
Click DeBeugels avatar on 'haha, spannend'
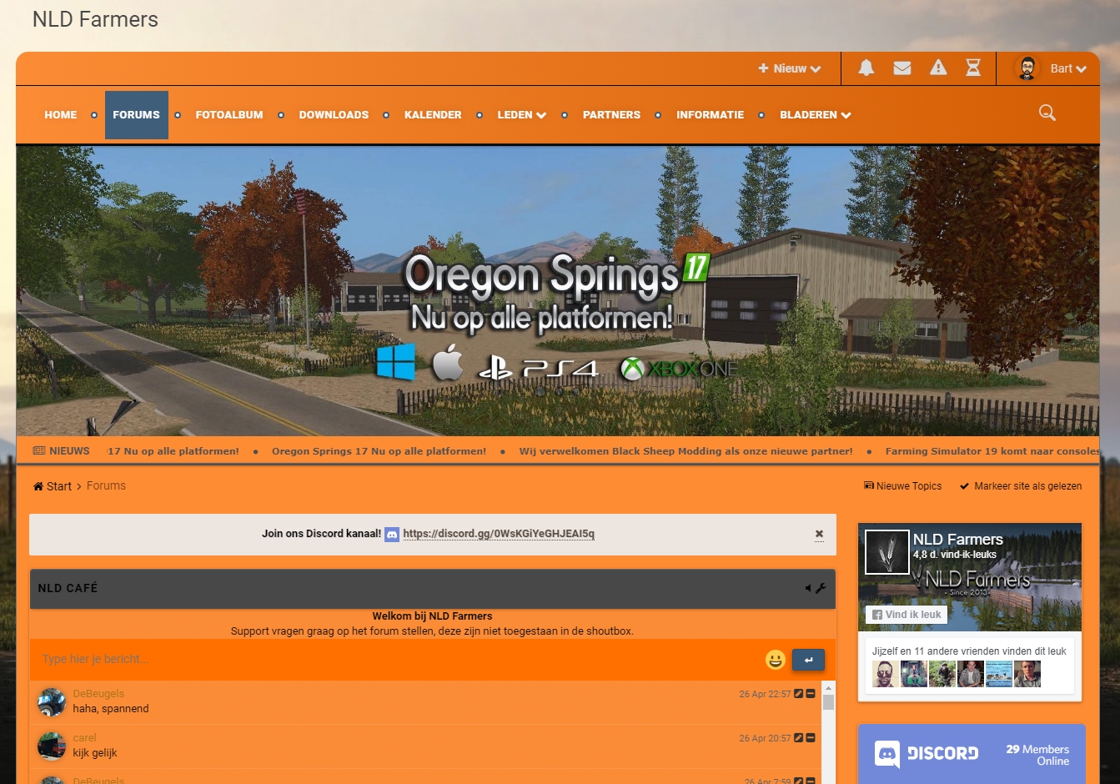click(52, 702)
